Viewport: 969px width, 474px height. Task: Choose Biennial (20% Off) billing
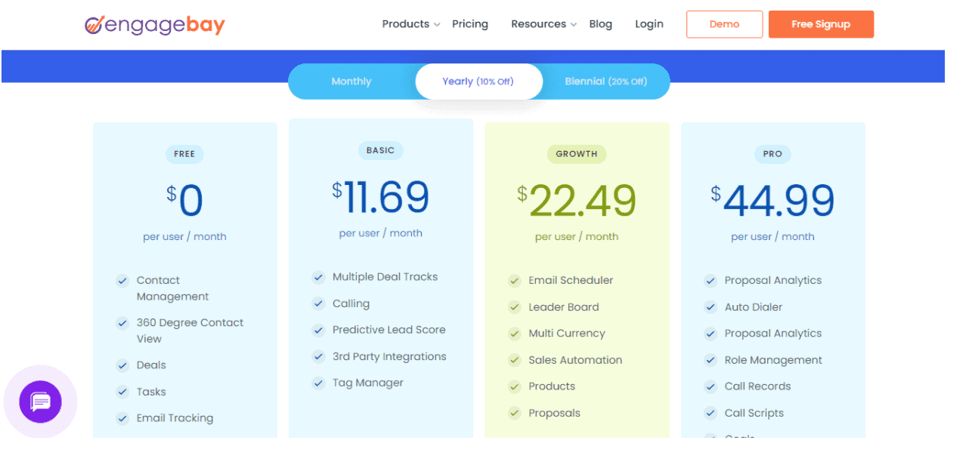point(606,82)
